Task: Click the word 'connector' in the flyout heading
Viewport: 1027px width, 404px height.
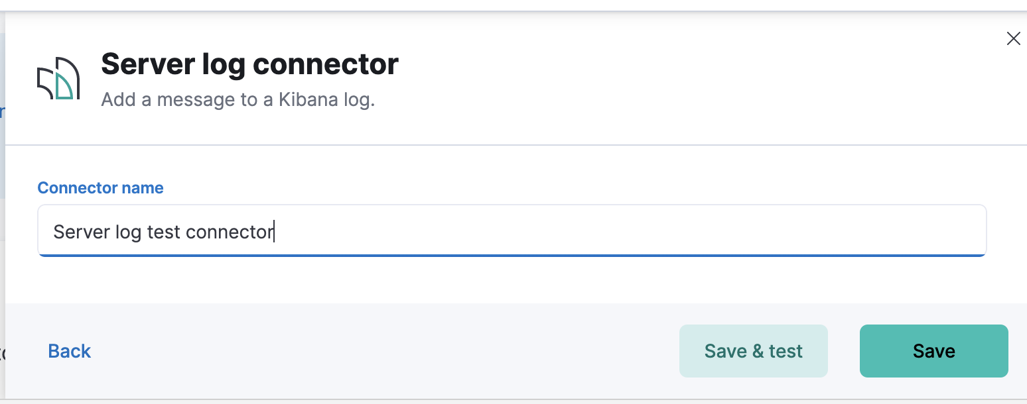Action: [326, 65]
